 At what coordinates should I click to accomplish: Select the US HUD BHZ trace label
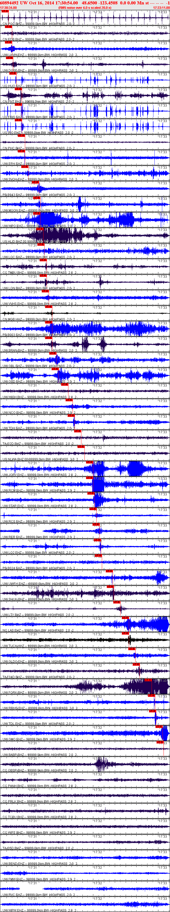[39, 242]
